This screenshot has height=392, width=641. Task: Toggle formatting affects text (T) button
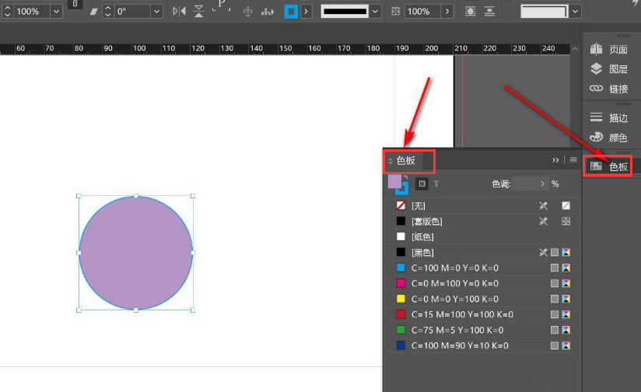[436, 184]
